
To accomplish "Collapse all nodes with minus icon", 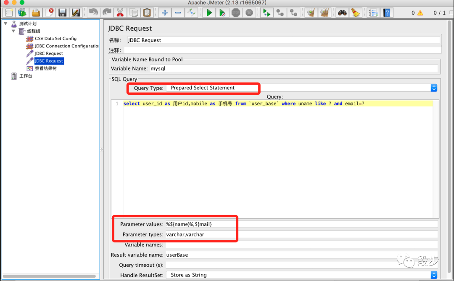I will [178, 13].
